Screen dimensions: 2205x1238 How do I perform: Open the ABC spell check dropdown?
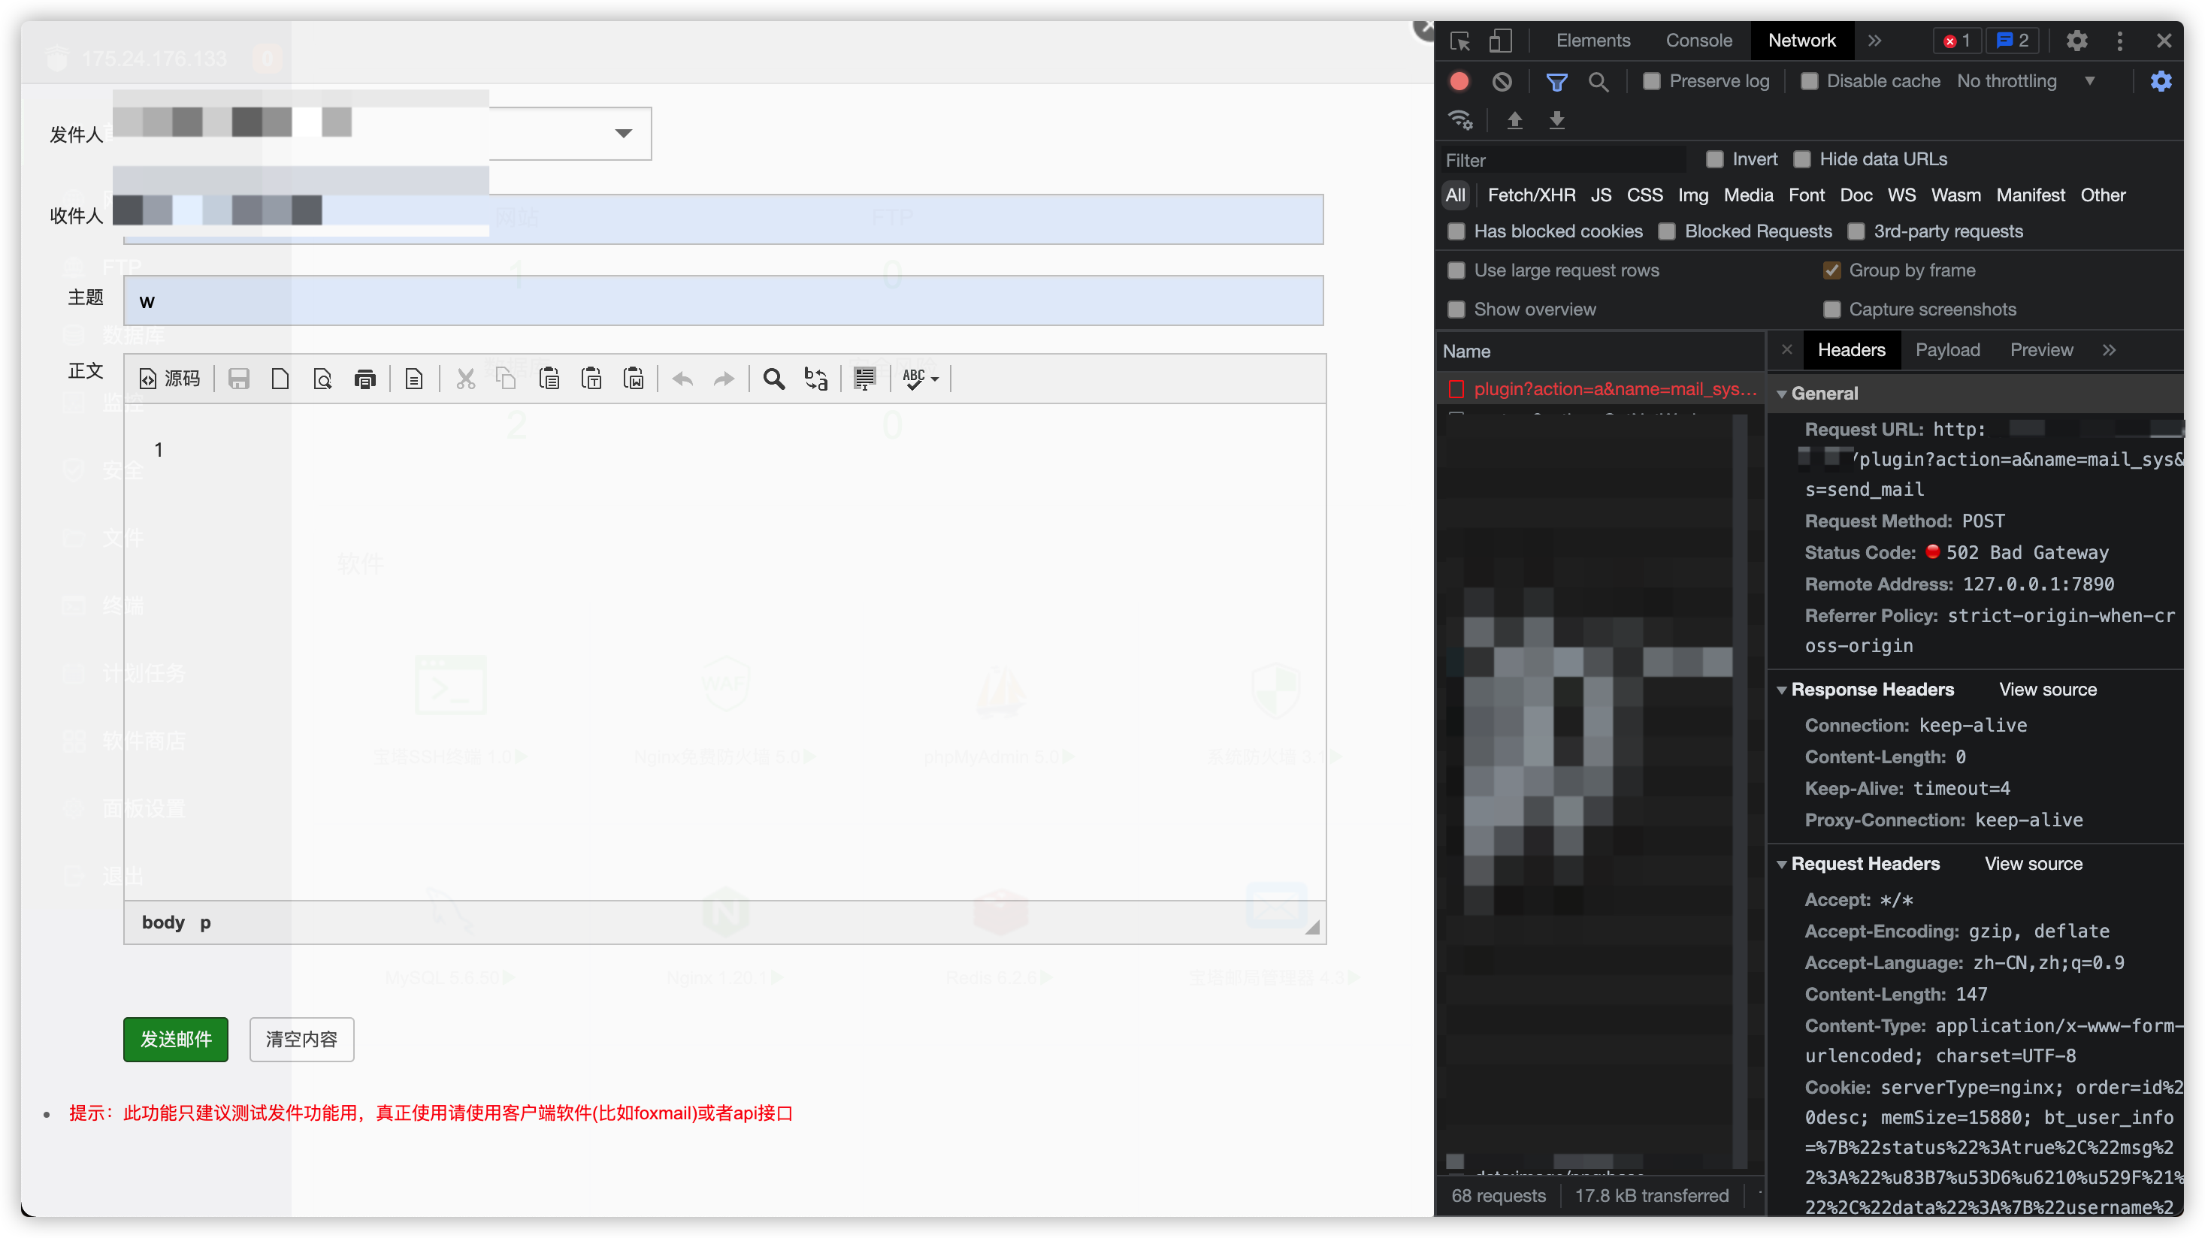pos(921,378)
